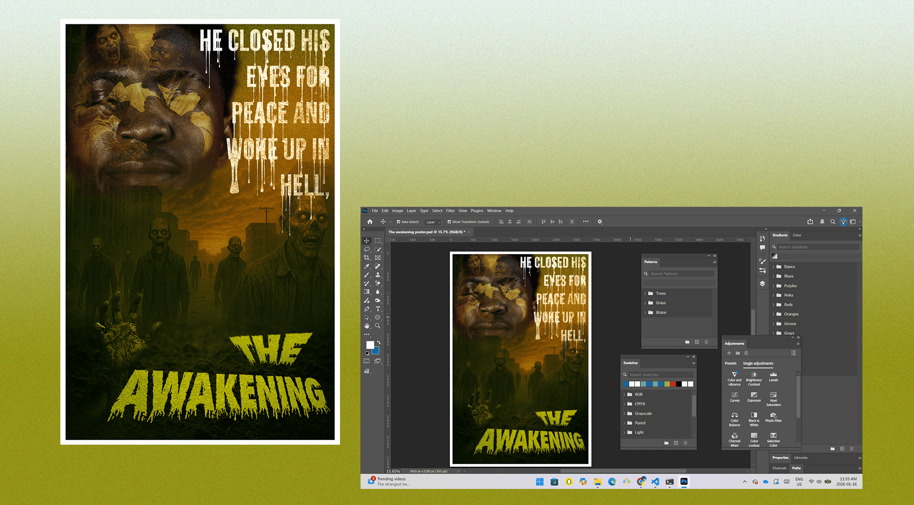Add a Curves adjustment
The height and width of the screenshot is (505, 914).
pos(735,397)
